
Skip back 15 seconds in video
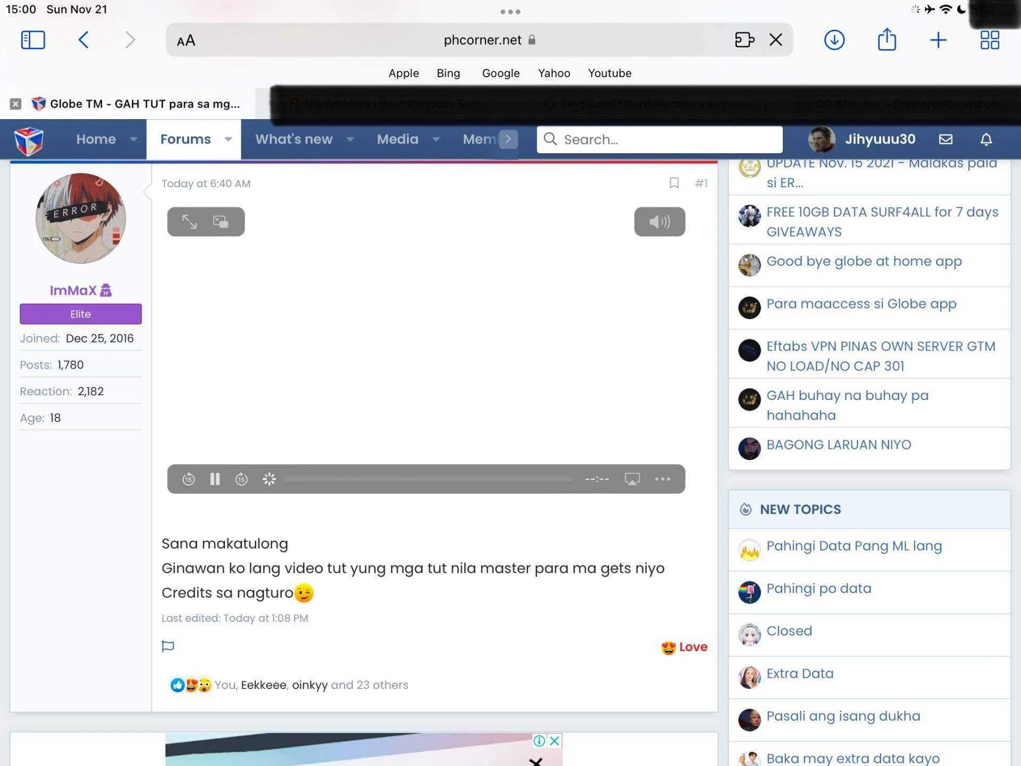188,479
